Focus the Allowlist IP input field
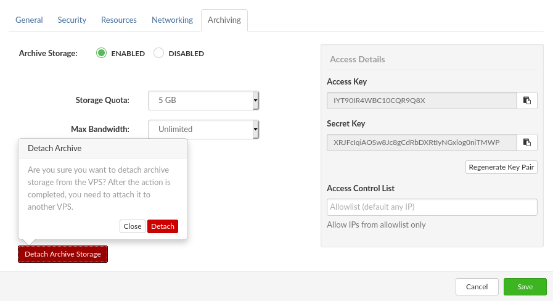This screenshot has width=553, height=301. point(432,207)
